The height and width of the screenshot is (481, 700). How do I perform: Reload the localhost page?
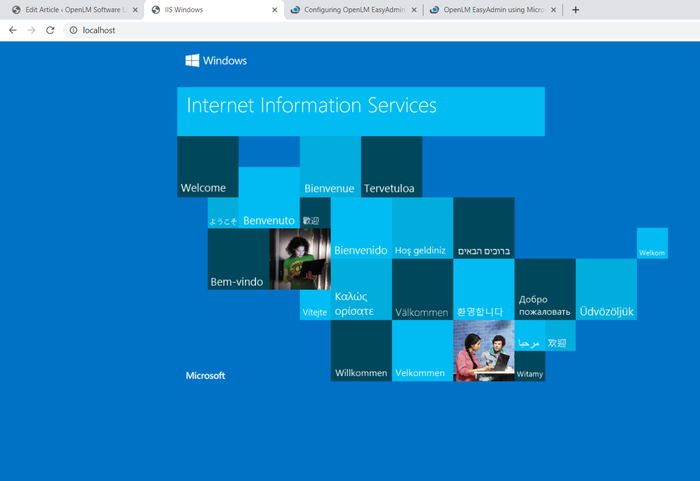50,30
